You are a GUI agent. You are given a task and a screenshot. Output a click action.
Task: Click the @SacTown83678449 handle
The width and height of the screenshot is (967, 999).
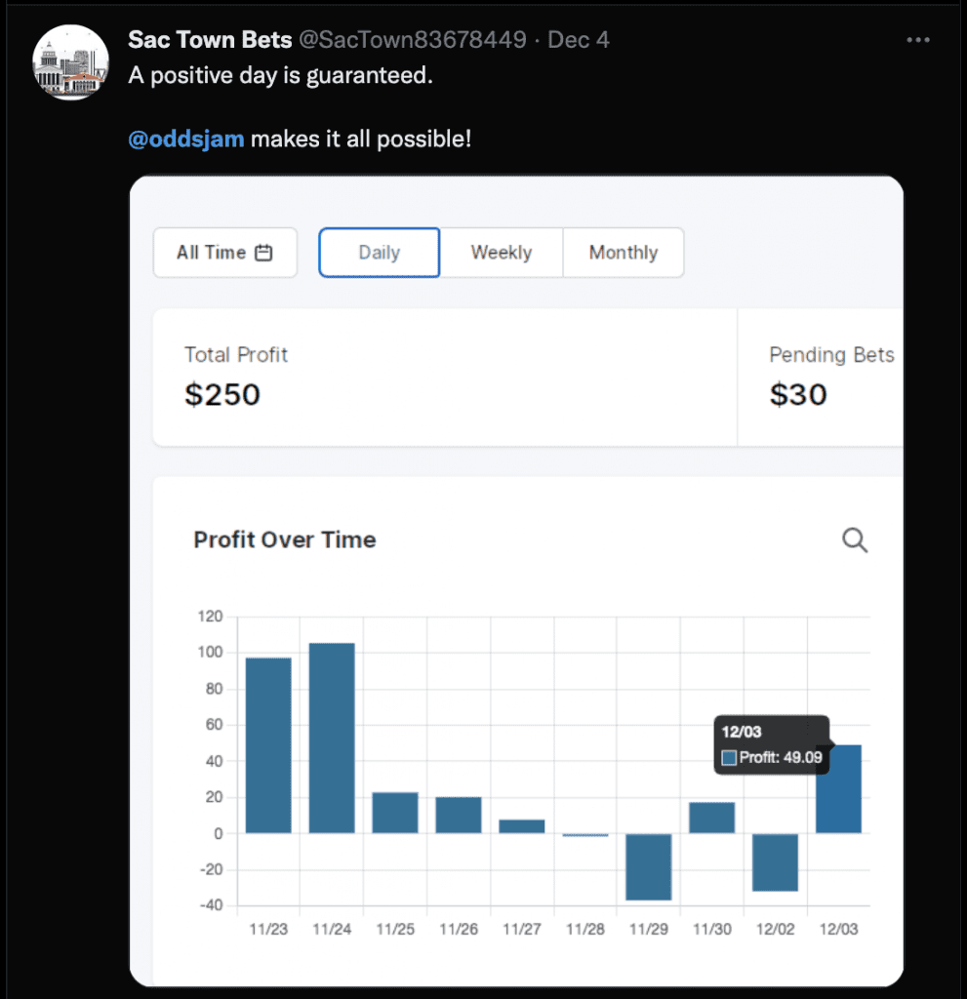pos(412,40)
